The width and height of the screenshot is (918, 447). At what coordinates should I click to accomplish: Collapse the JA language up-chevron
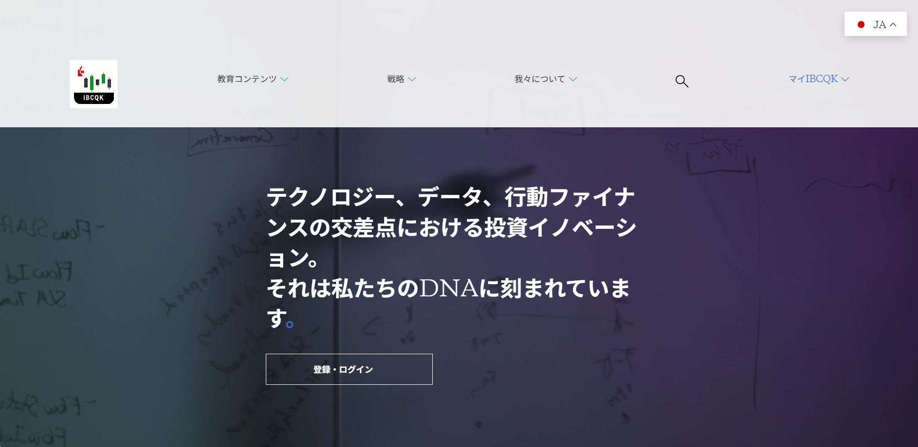pyautogui.click(x=893, y=25)
